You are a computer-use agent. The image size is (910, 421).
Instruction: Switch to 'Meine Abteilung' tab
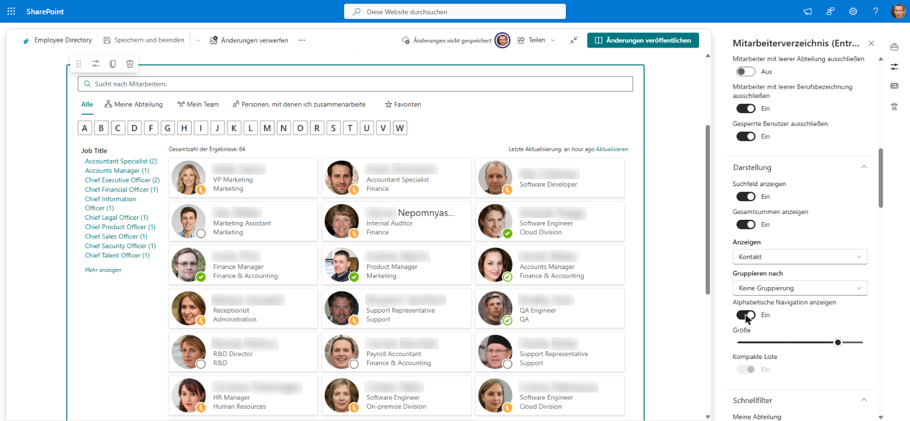tap(133, 104)
